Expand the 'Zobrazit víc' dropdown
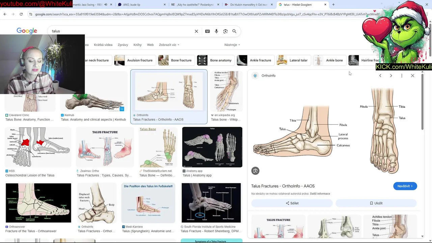The width and height of the screenshot is (432, 243). click(x=169, y=45)
